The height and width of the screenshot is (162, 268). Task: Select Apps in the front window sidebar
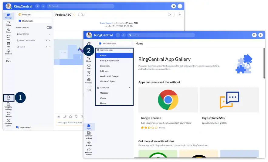coord(89,127)
